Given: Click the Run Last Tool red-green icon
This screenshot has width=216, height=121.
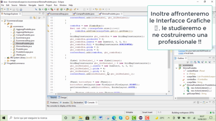Looking at the screenshot, I should [x=52, y=9].
